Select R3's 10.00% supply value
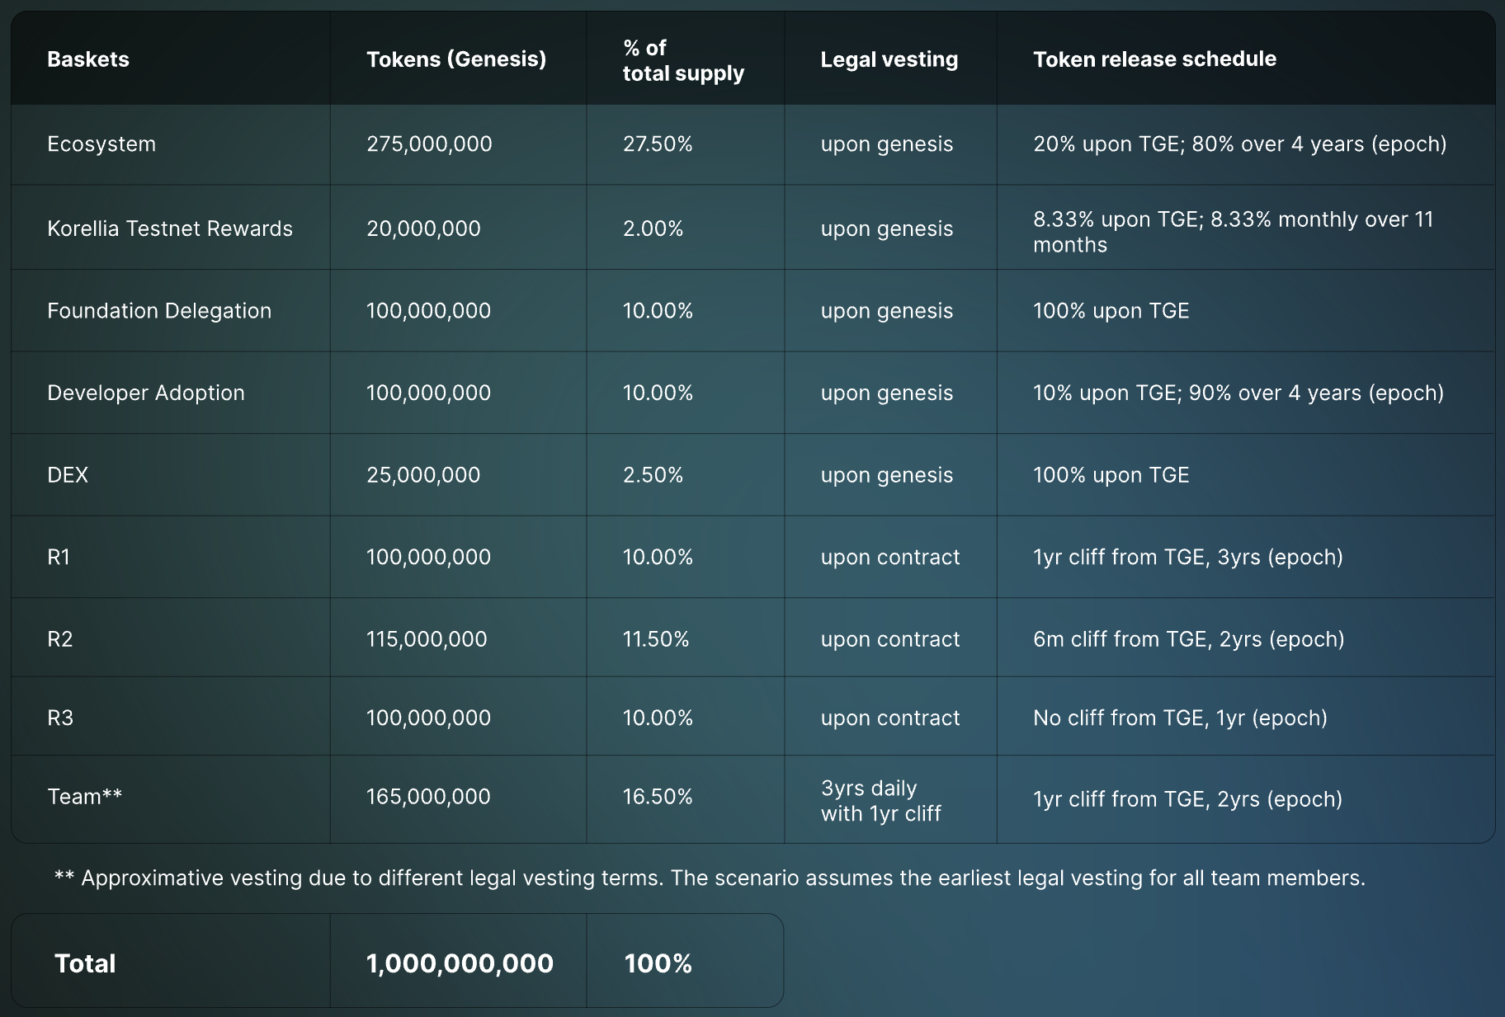 pos(658,718)
